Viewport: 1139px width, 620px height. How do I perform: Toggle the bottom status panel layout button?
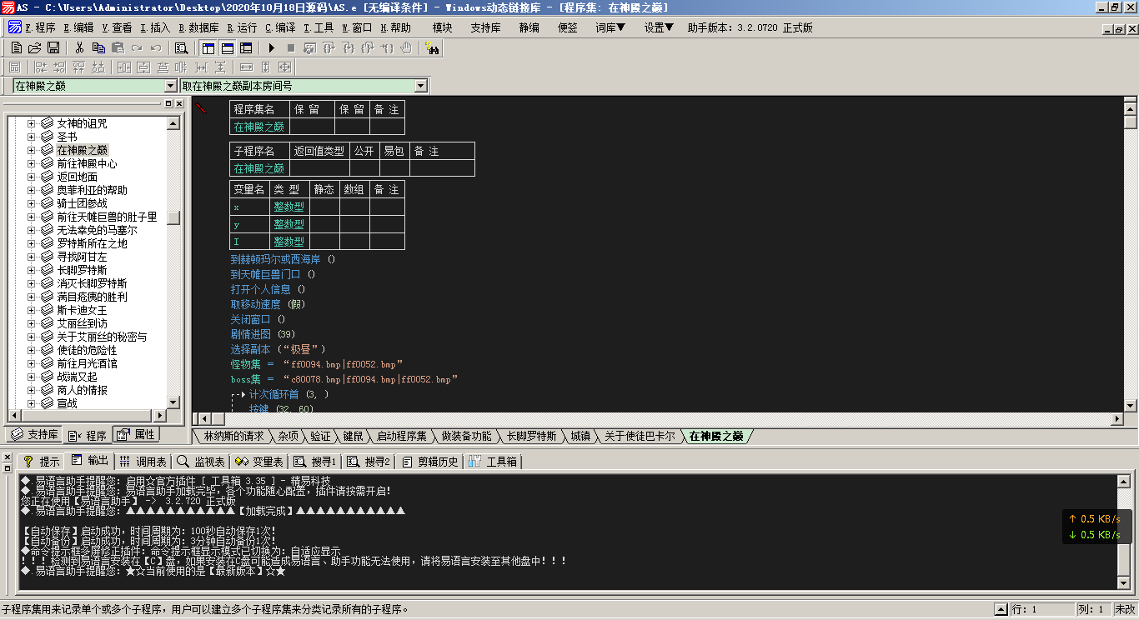[227, 48]
